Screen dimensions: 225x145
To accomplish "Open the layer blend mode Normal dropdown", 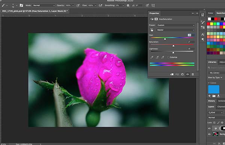I will tap(216, 118).
